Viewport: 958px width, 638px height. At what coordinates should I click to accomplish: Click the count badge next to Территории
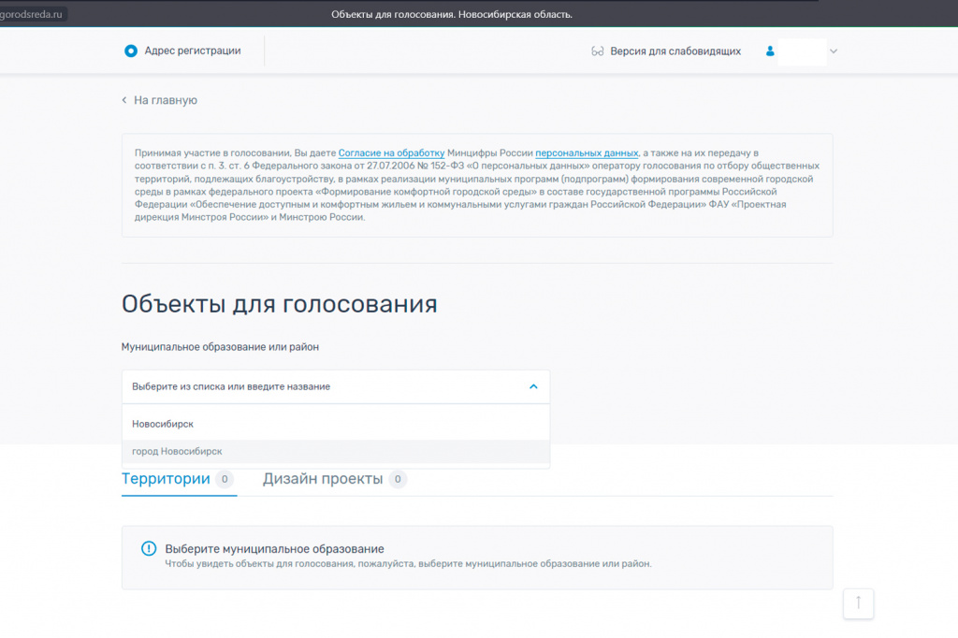[x=225, y=479]
